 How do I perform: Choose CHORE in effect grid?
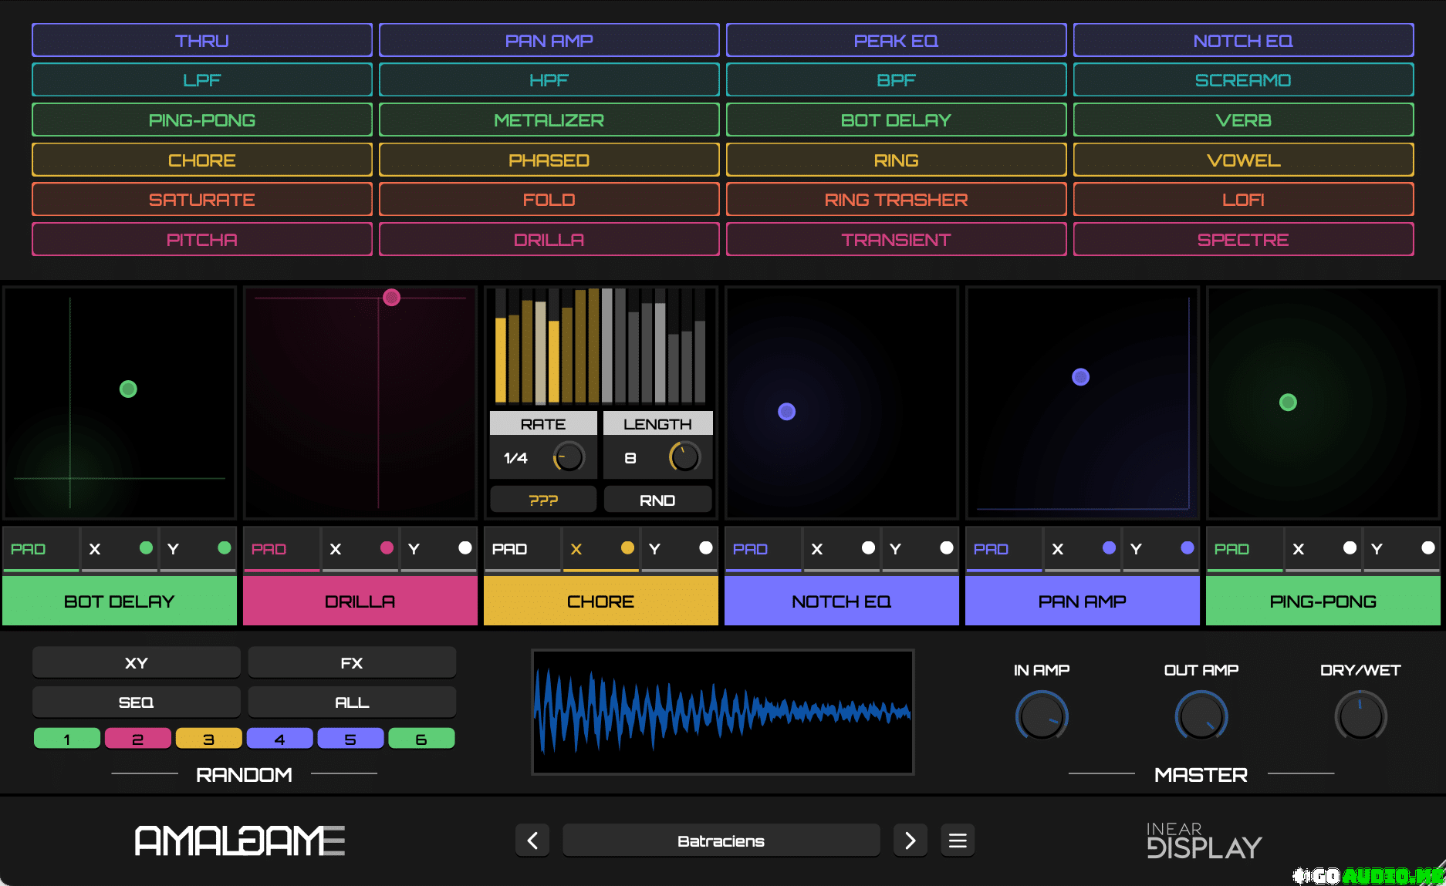pyautogui.click(x=202, y=160)
